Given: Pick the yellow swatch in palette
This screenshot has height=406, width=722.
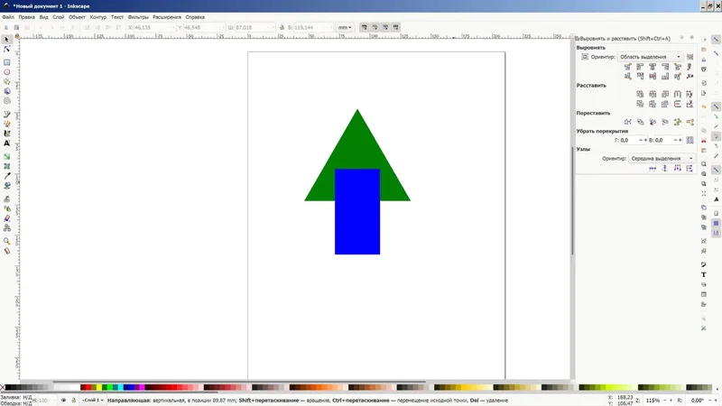Looking at the screenshot, I should 99,388.
